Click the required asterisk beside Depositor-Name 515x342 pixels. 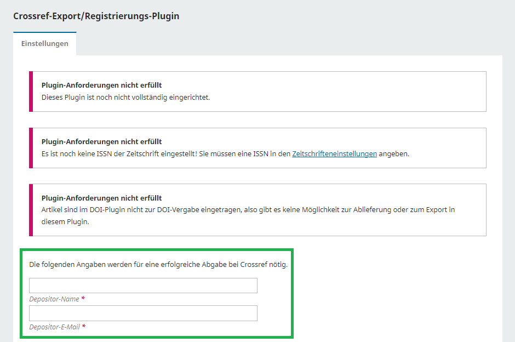pyautogui.click(x=83, y=299)
